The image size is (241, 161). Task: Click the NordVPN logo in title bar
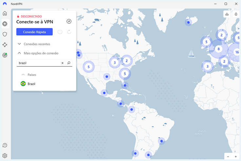[5, 4]
